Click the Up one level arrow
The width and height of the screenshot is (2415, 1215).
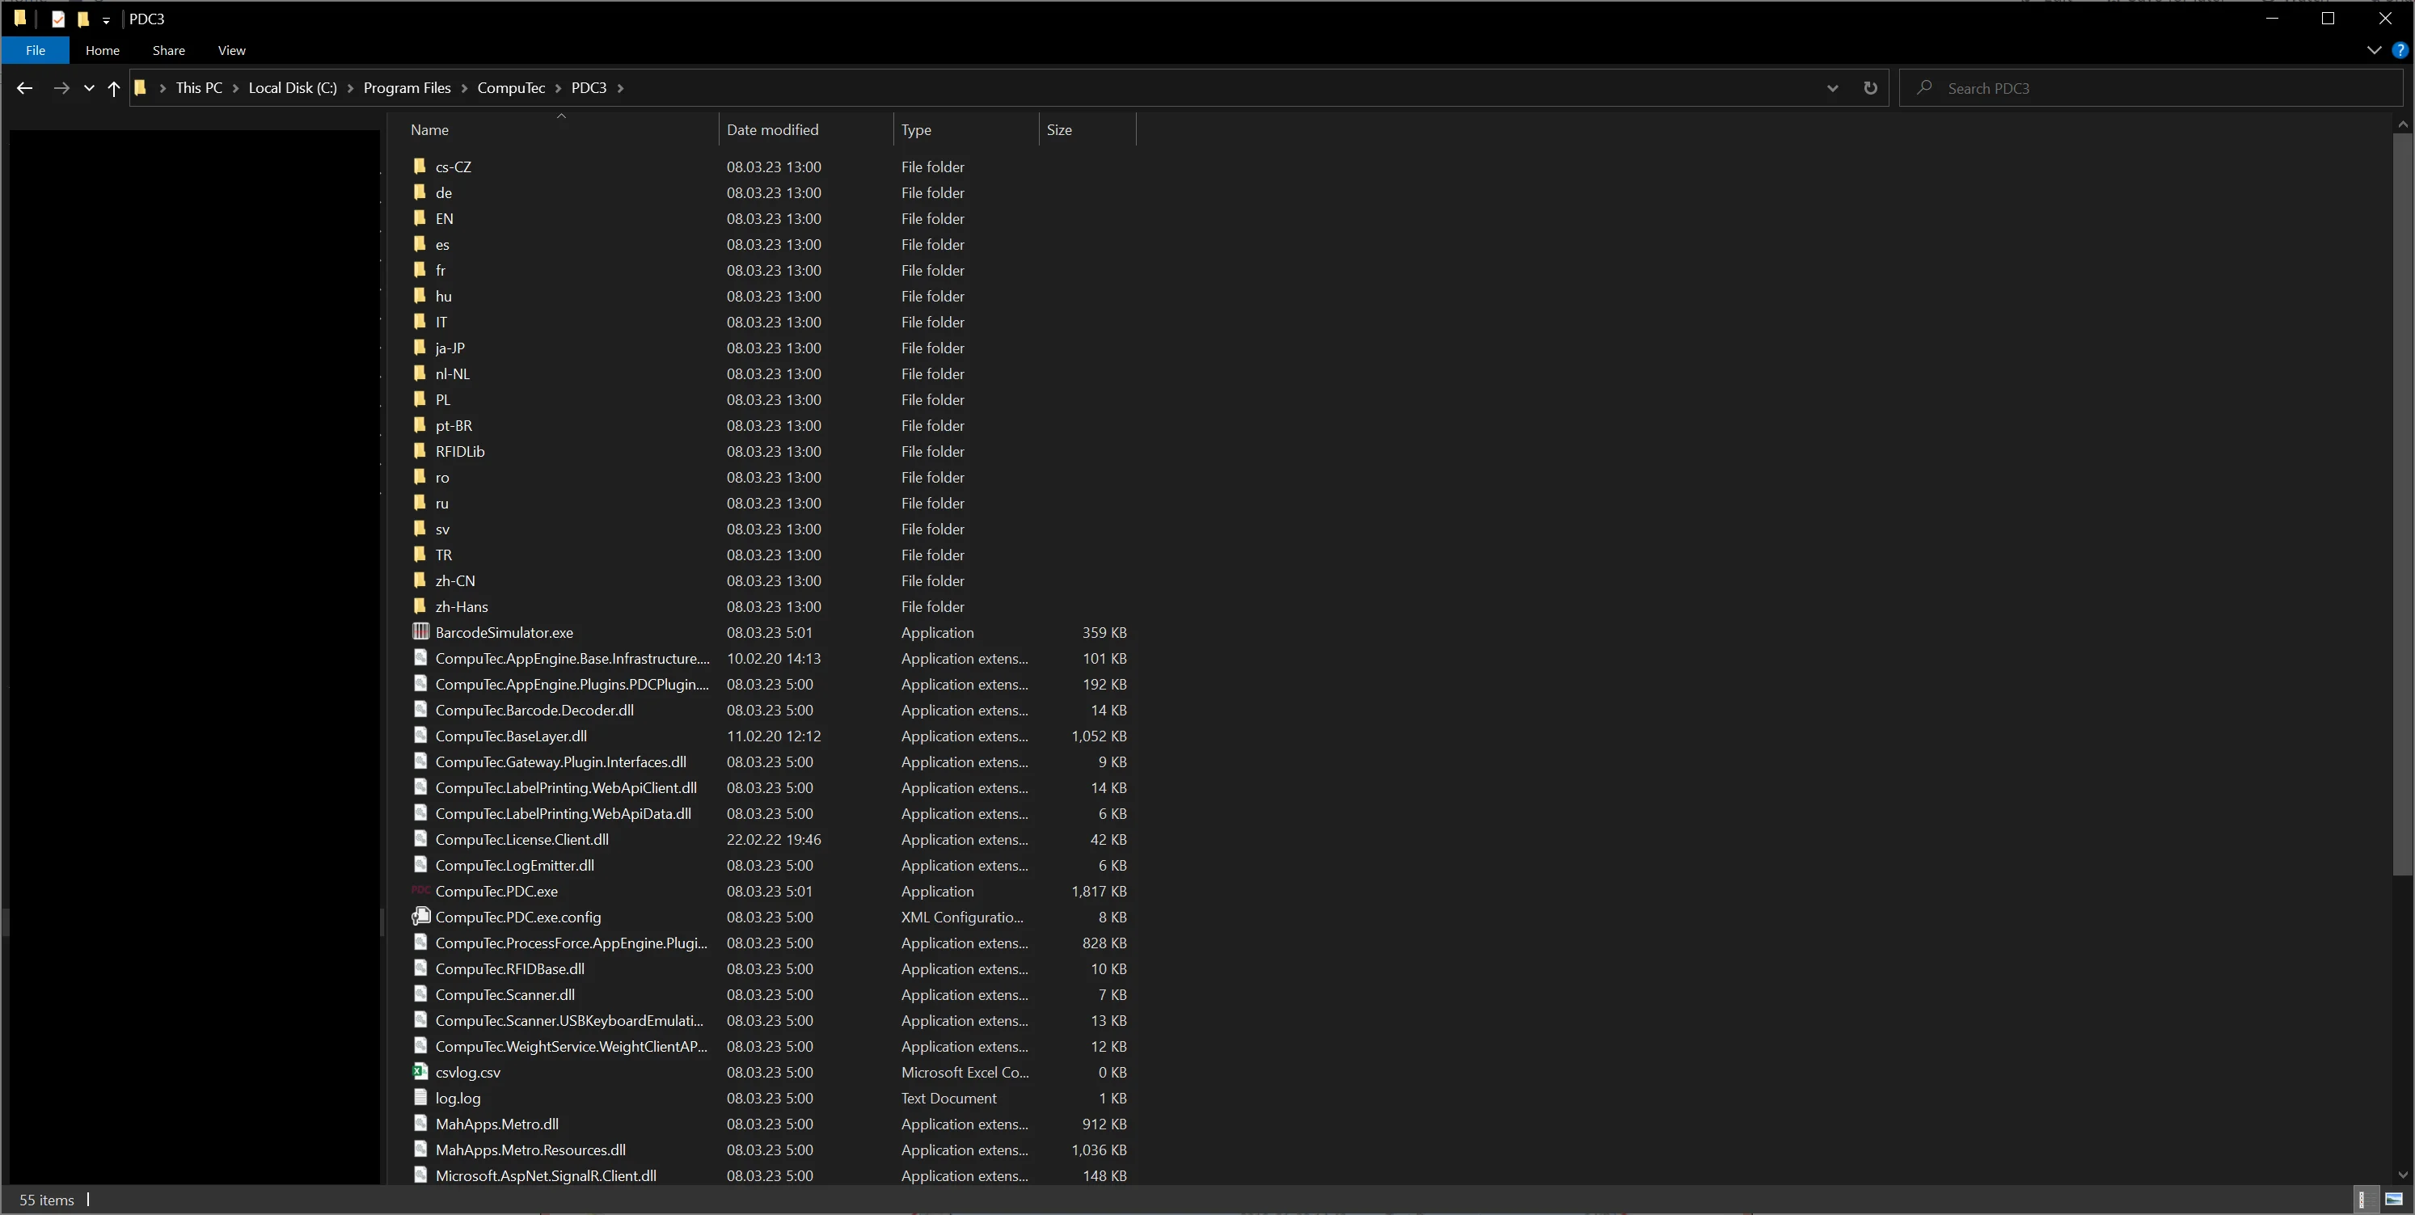pyautogui.click(x=113, y=87)
